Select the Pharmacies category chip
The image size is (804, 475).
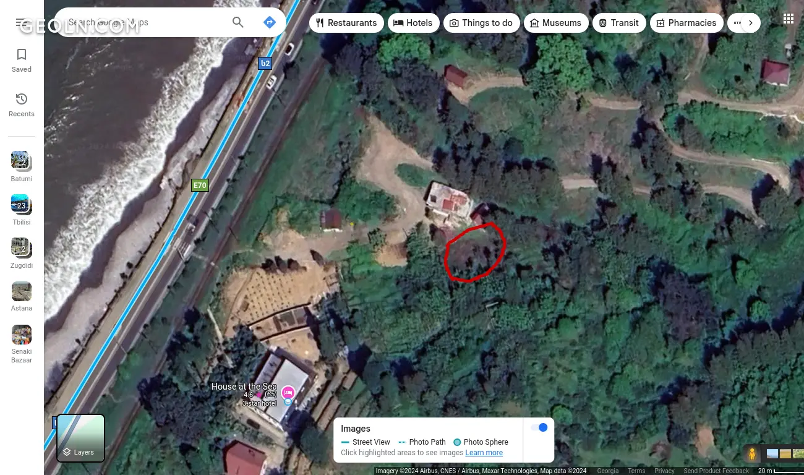686,23
